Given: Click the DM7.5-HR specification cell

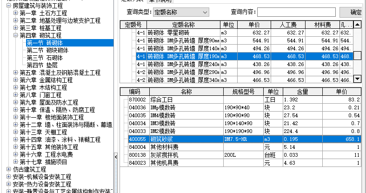Looking at the screenshot, I should (243, 140).
